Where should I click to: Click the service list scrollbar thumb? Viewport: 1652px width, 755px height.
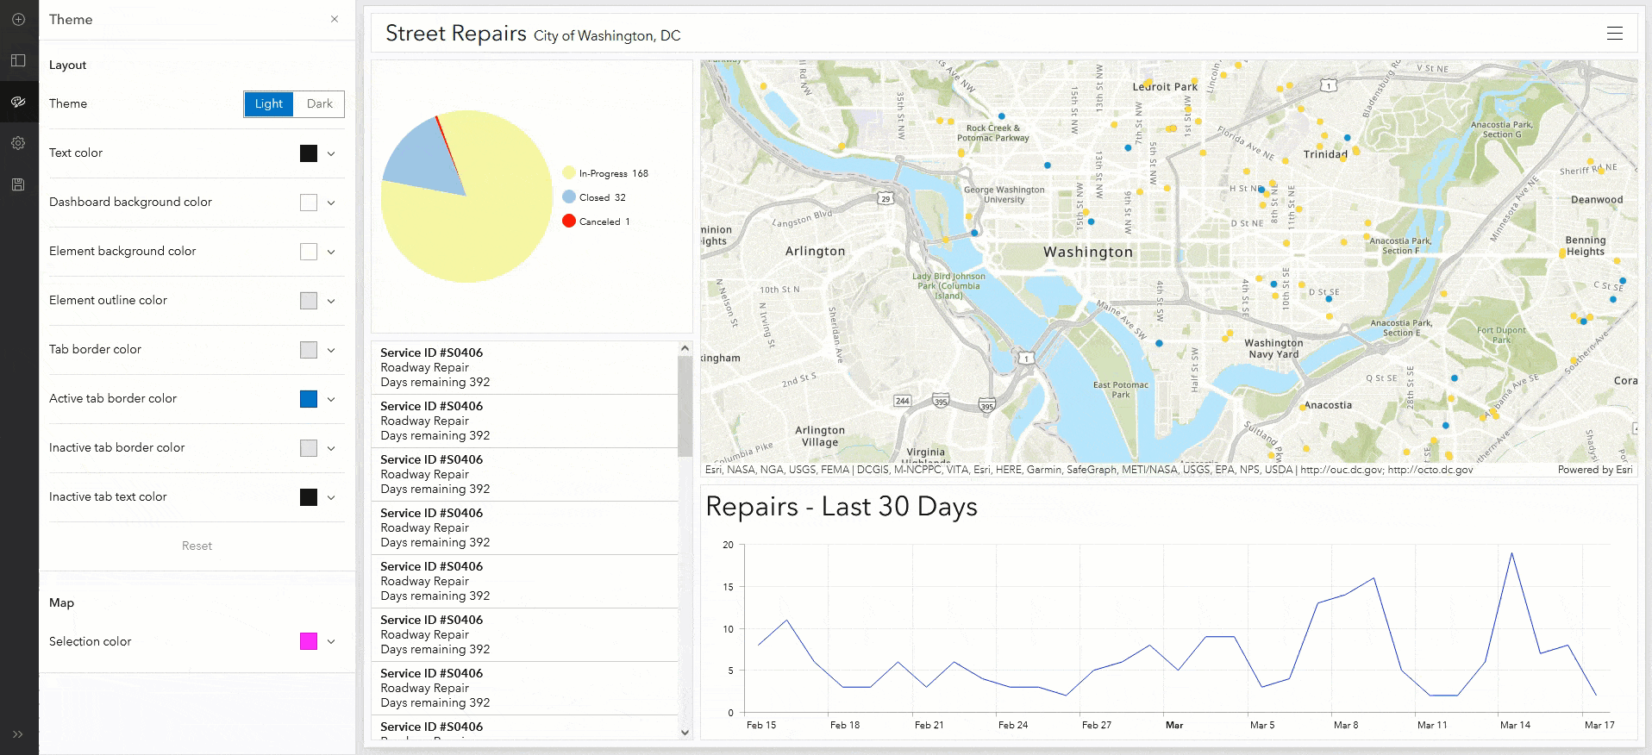[685, 406]
